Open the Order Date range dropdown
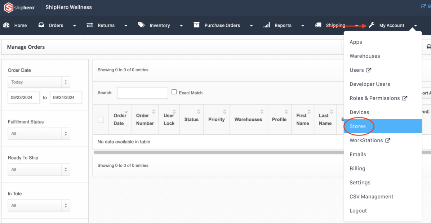This screenshot has height=223, width=431. pyautogui.click(x=39, y=82)
